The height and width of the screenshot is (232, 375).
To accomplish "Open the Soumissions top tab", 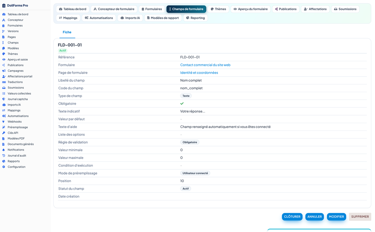I will [x=345, y=9].
